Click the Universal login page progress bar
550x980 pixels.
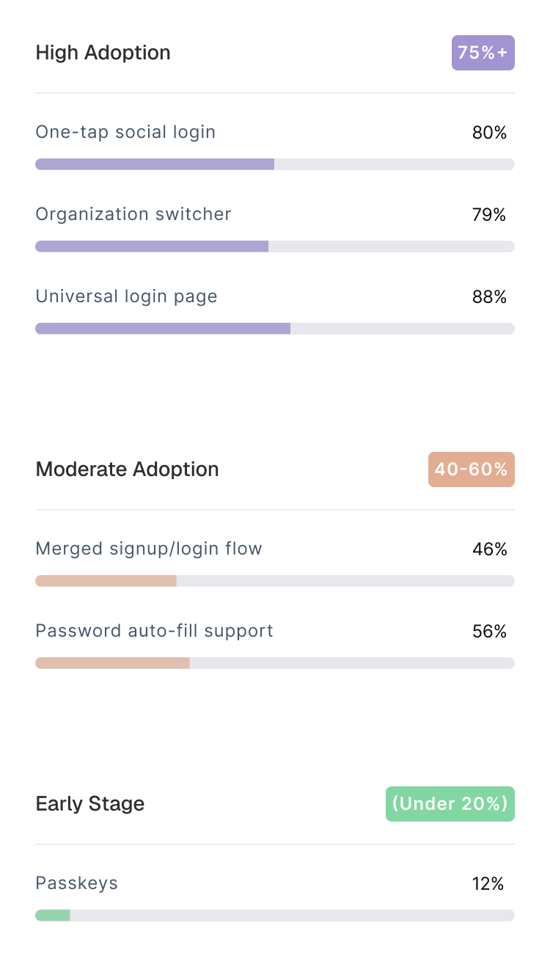[x=274, y=329]
